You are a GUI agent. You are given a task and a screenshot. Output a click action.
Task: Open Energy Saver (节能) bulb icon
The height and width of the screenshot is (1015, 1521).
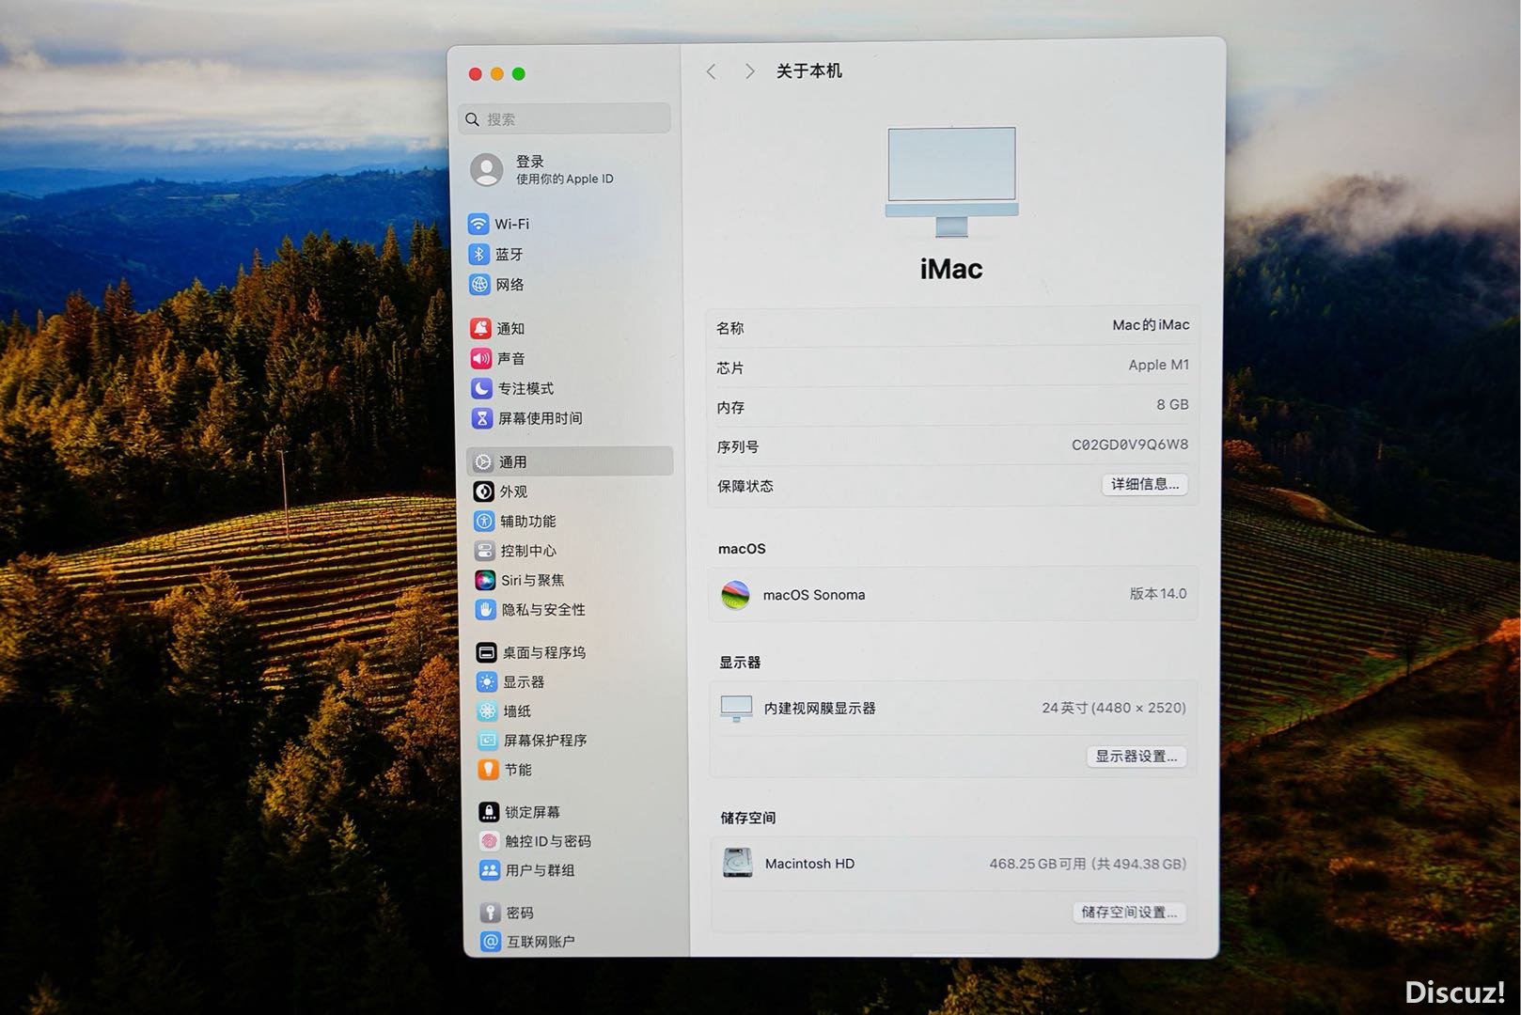(x=488, y=769)
